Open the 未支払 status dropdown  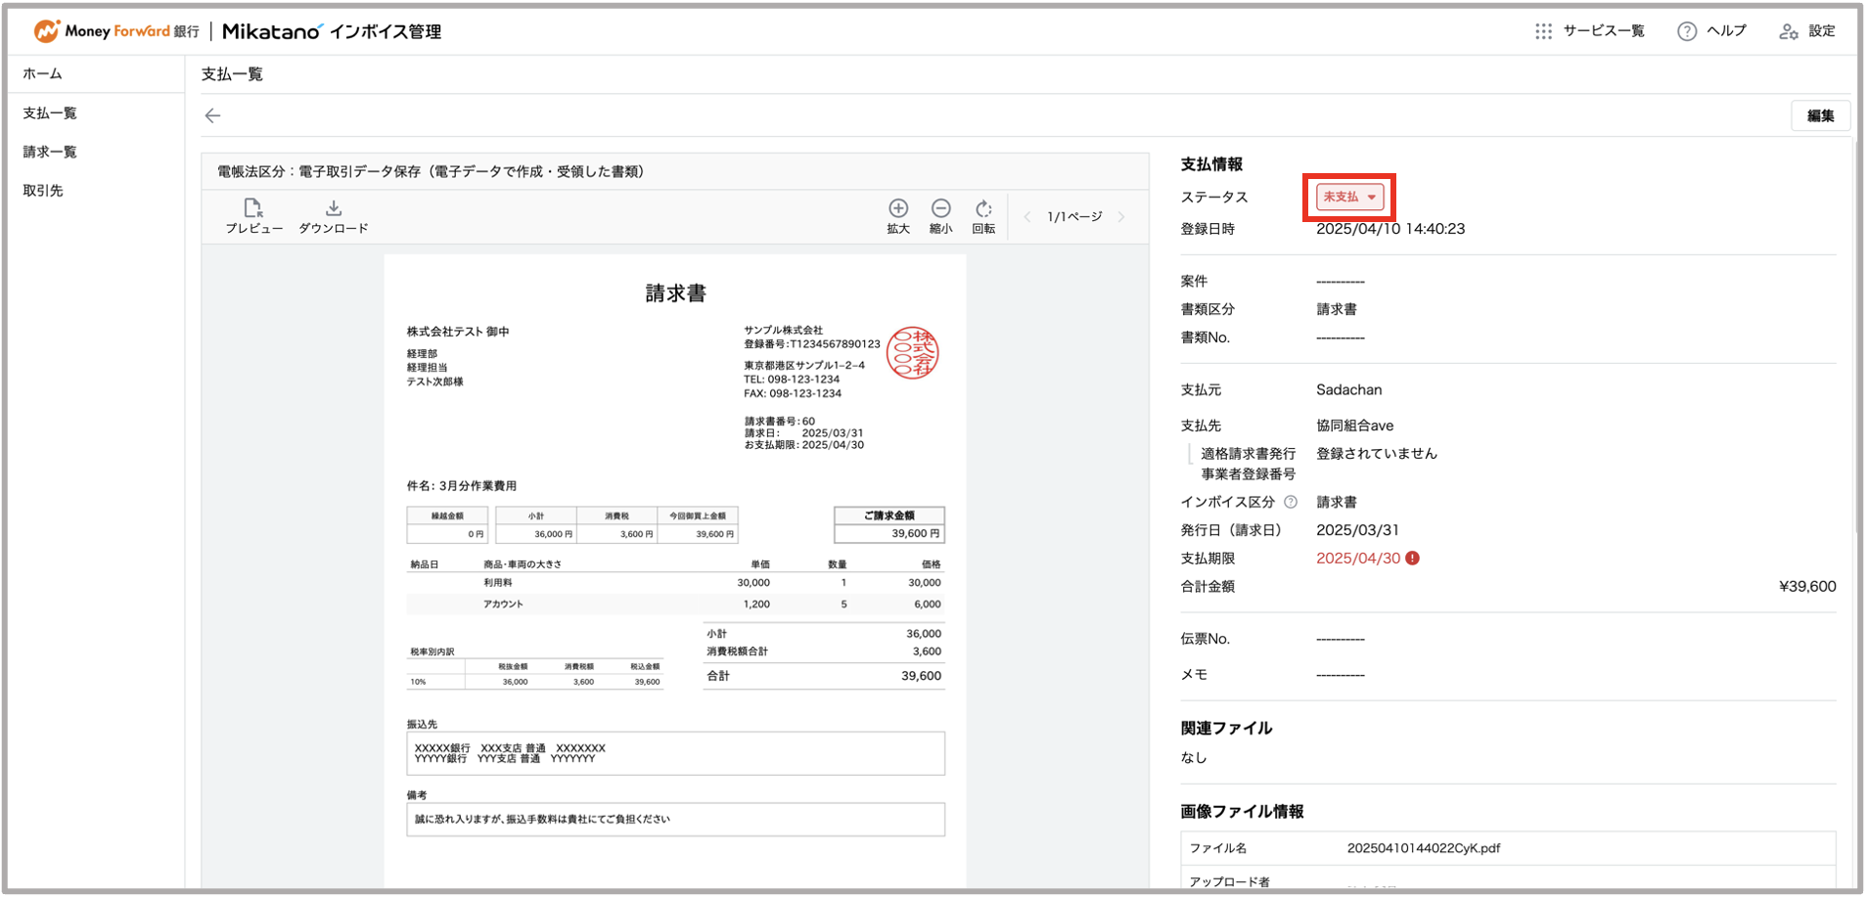coord(1349,197)
